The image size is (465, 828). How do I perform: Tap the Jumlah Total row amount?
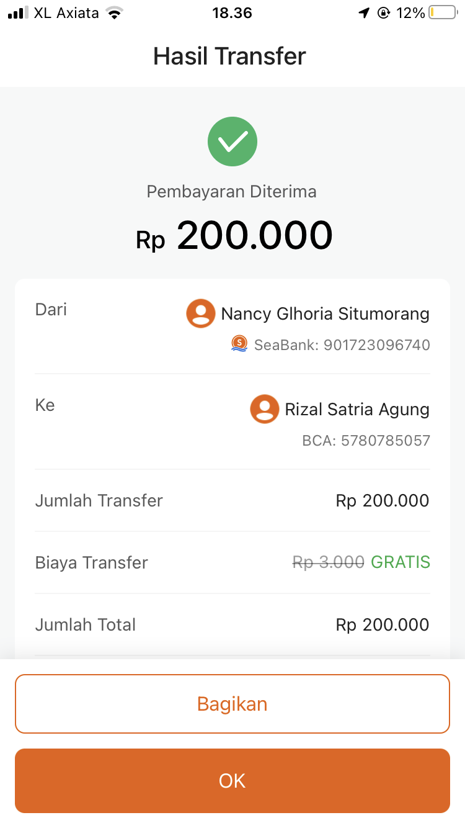(x=382, y=624)
